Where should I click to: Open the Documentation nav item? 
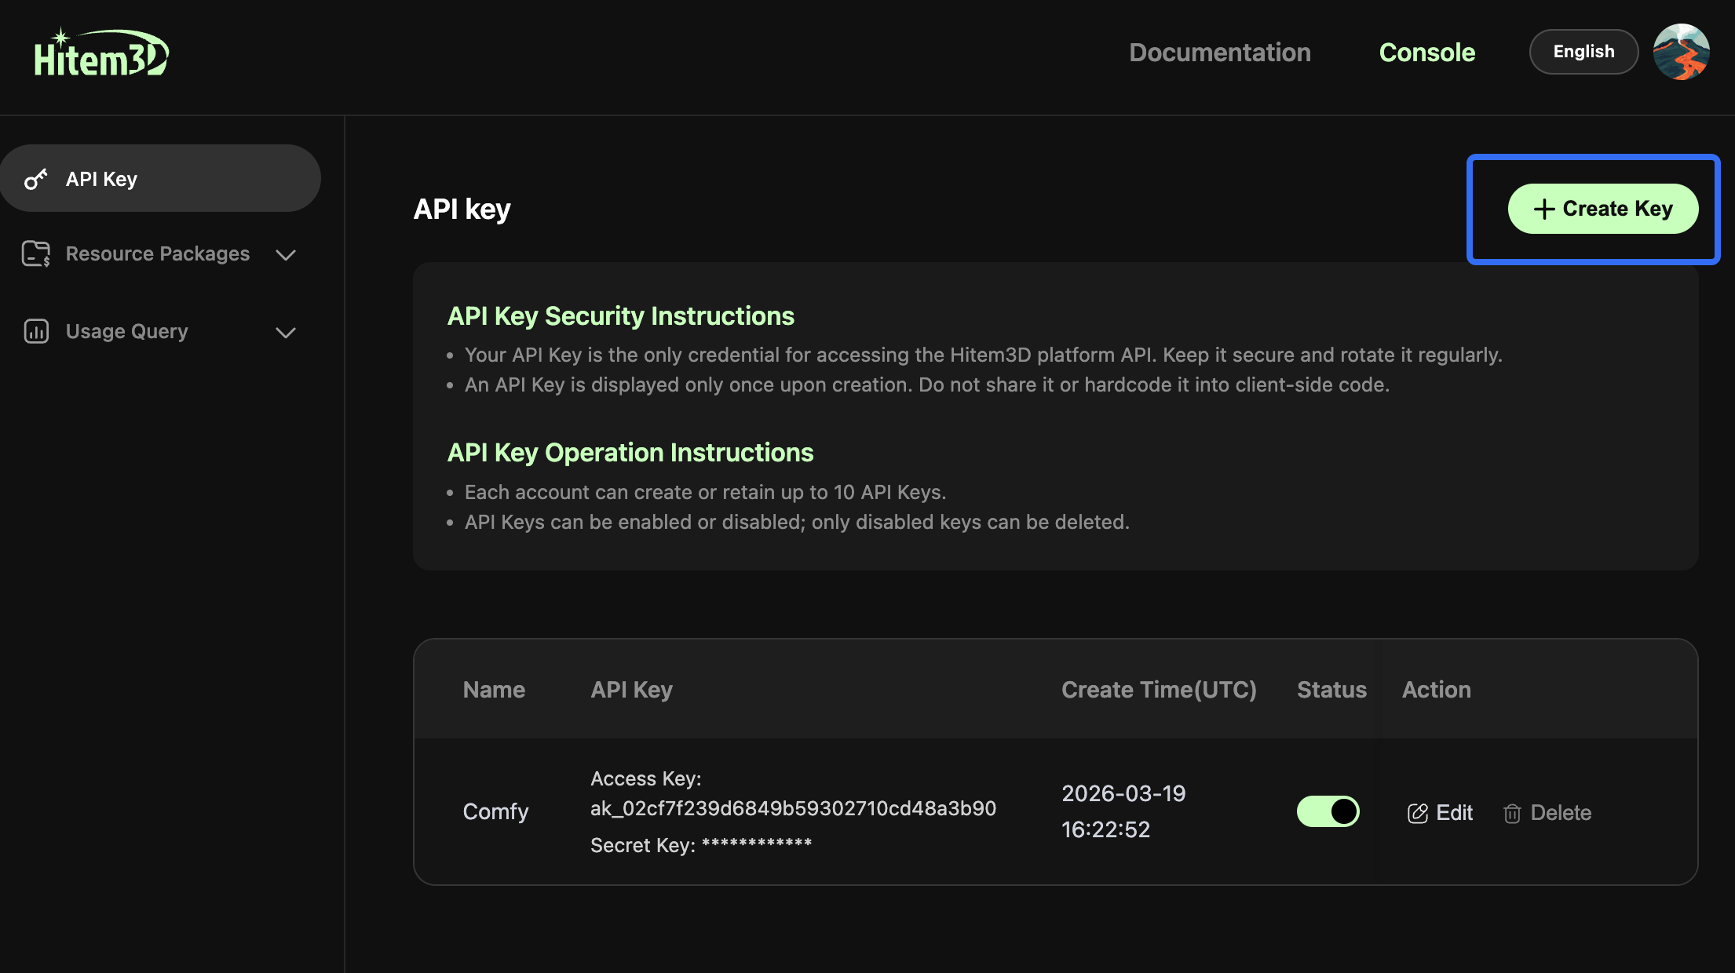click(1219, 53)
